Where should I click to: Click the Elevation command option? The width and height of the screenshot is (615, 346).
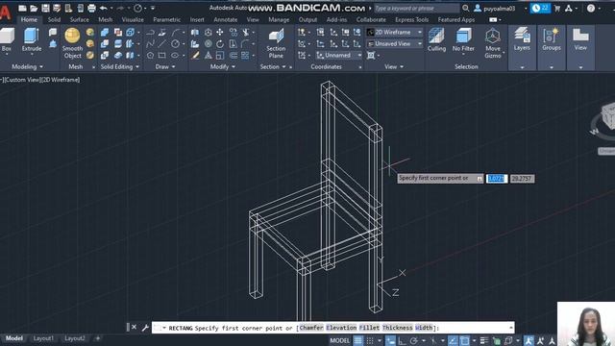tap(341, 328)
